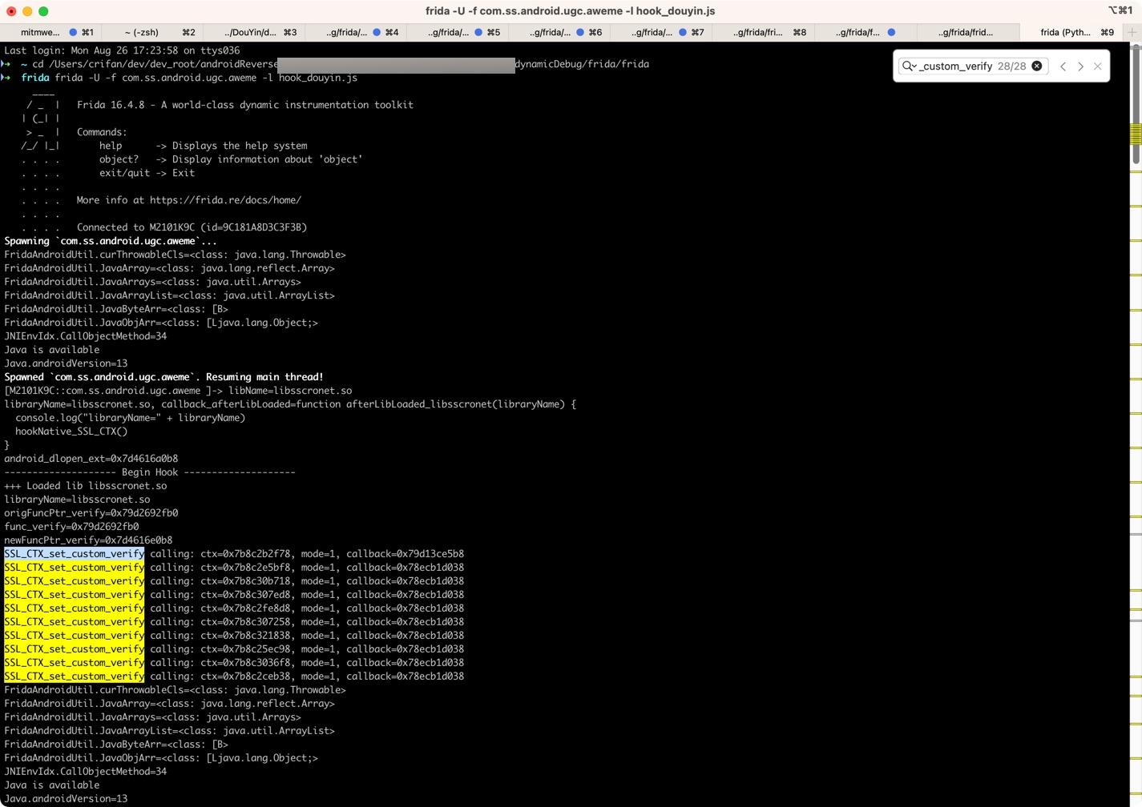The height and width of the screenshot is (807, 1142).
Task: Click the 'android_dlopen_ext=0x7d4616a0b8' line
Action: point(91,459)
